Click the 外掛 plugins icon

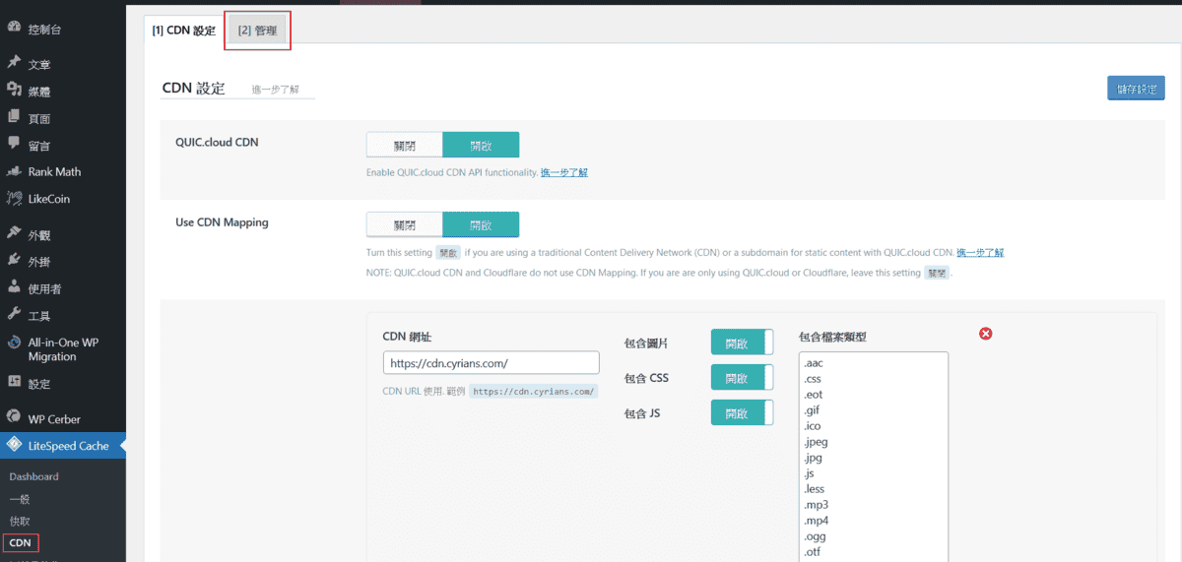(x=15, y=261)
